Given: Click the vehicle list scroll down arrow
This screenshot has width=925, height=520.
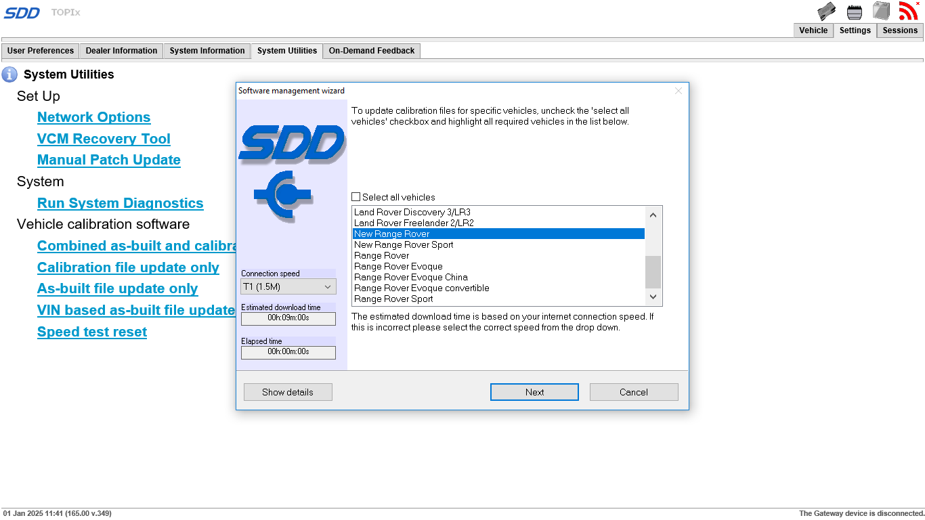Looking at the screenshot, I should (653, 297).
